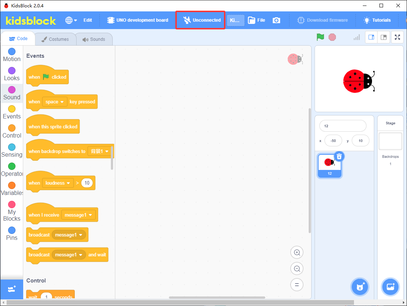Zoom in the workspace

click(297, 252)
